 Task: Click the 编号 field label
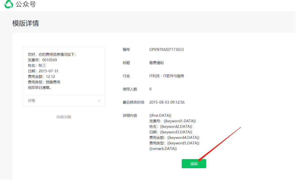click(x=126, y=50)
